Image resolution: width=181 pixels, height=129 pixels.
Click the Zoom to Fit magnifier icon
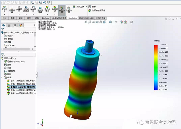coord(86,22)
